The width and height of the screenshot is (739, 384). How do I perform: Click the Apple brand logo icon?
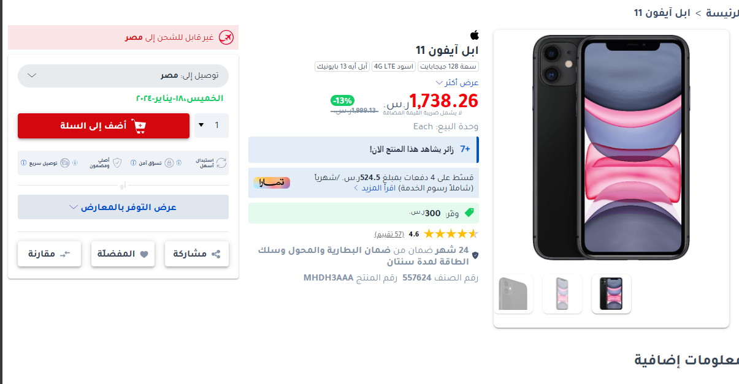(474, 35)
